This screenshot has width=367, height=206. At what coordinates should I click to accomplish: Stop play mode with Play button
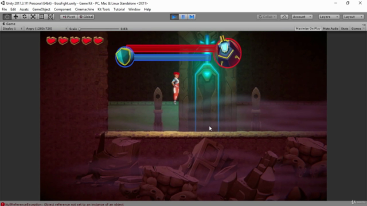174,17
